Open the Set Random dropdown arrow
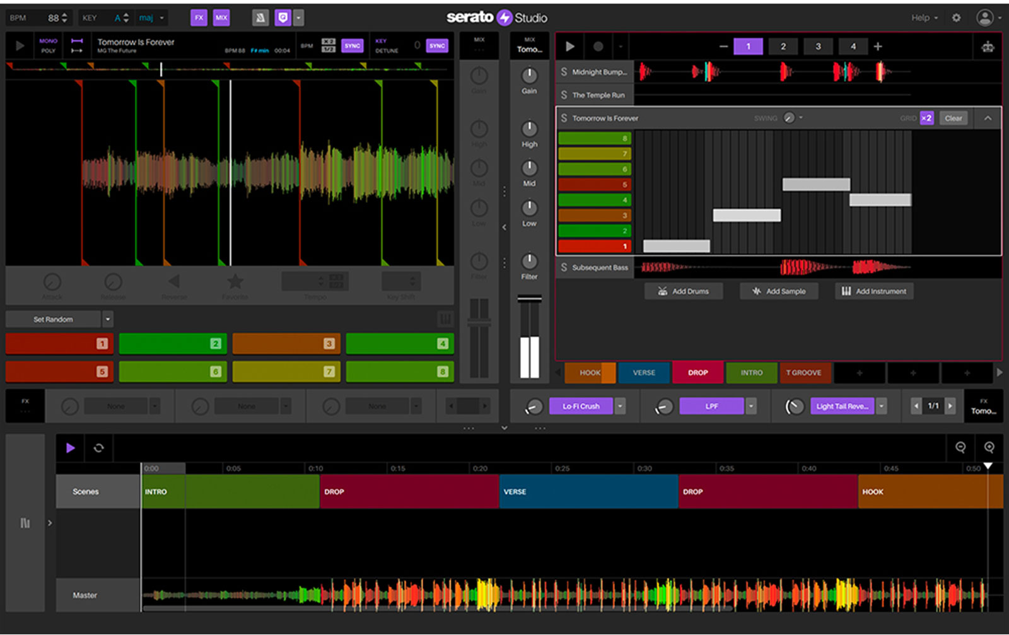Viewport: 1009px width, 635px height. (x=107, y=319)
